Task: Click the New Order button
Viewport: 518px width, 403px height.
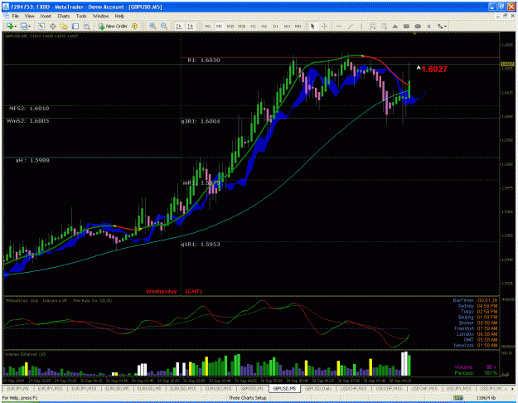Action: 113,26
